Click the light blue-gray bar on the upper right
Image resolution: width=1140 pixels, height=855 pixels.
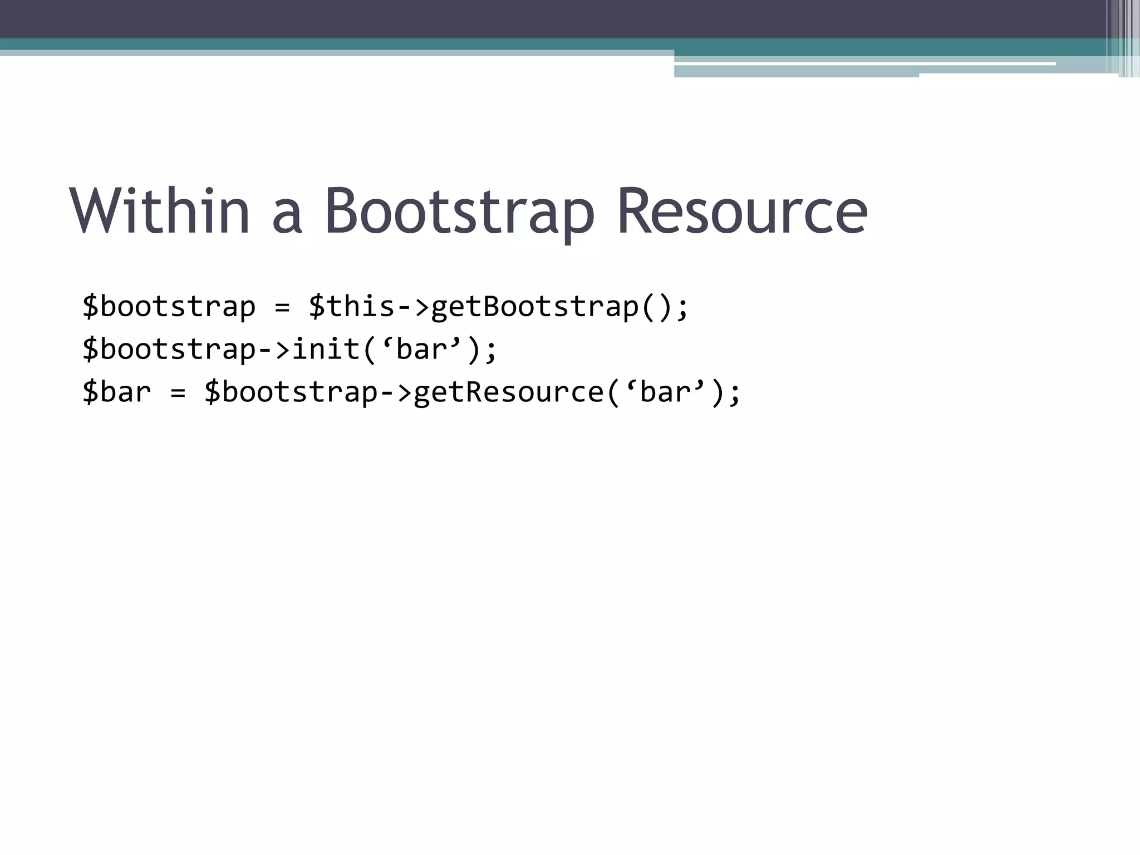tap(796, 71)
